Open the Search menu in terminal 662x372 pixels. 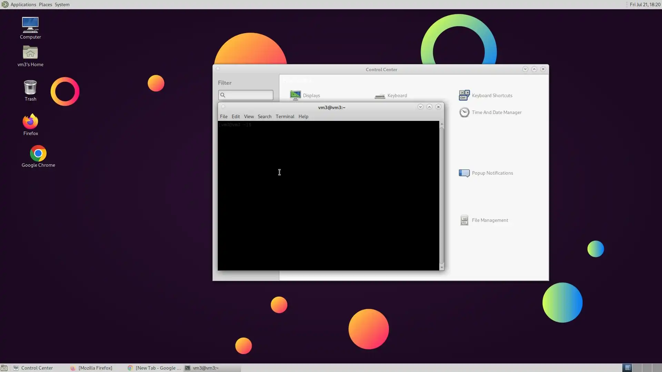264,116
